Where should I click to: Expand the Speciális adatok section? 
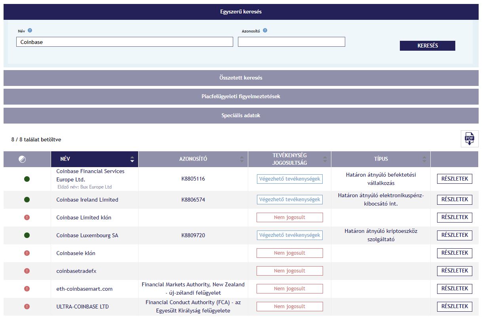tap(241, 116)
